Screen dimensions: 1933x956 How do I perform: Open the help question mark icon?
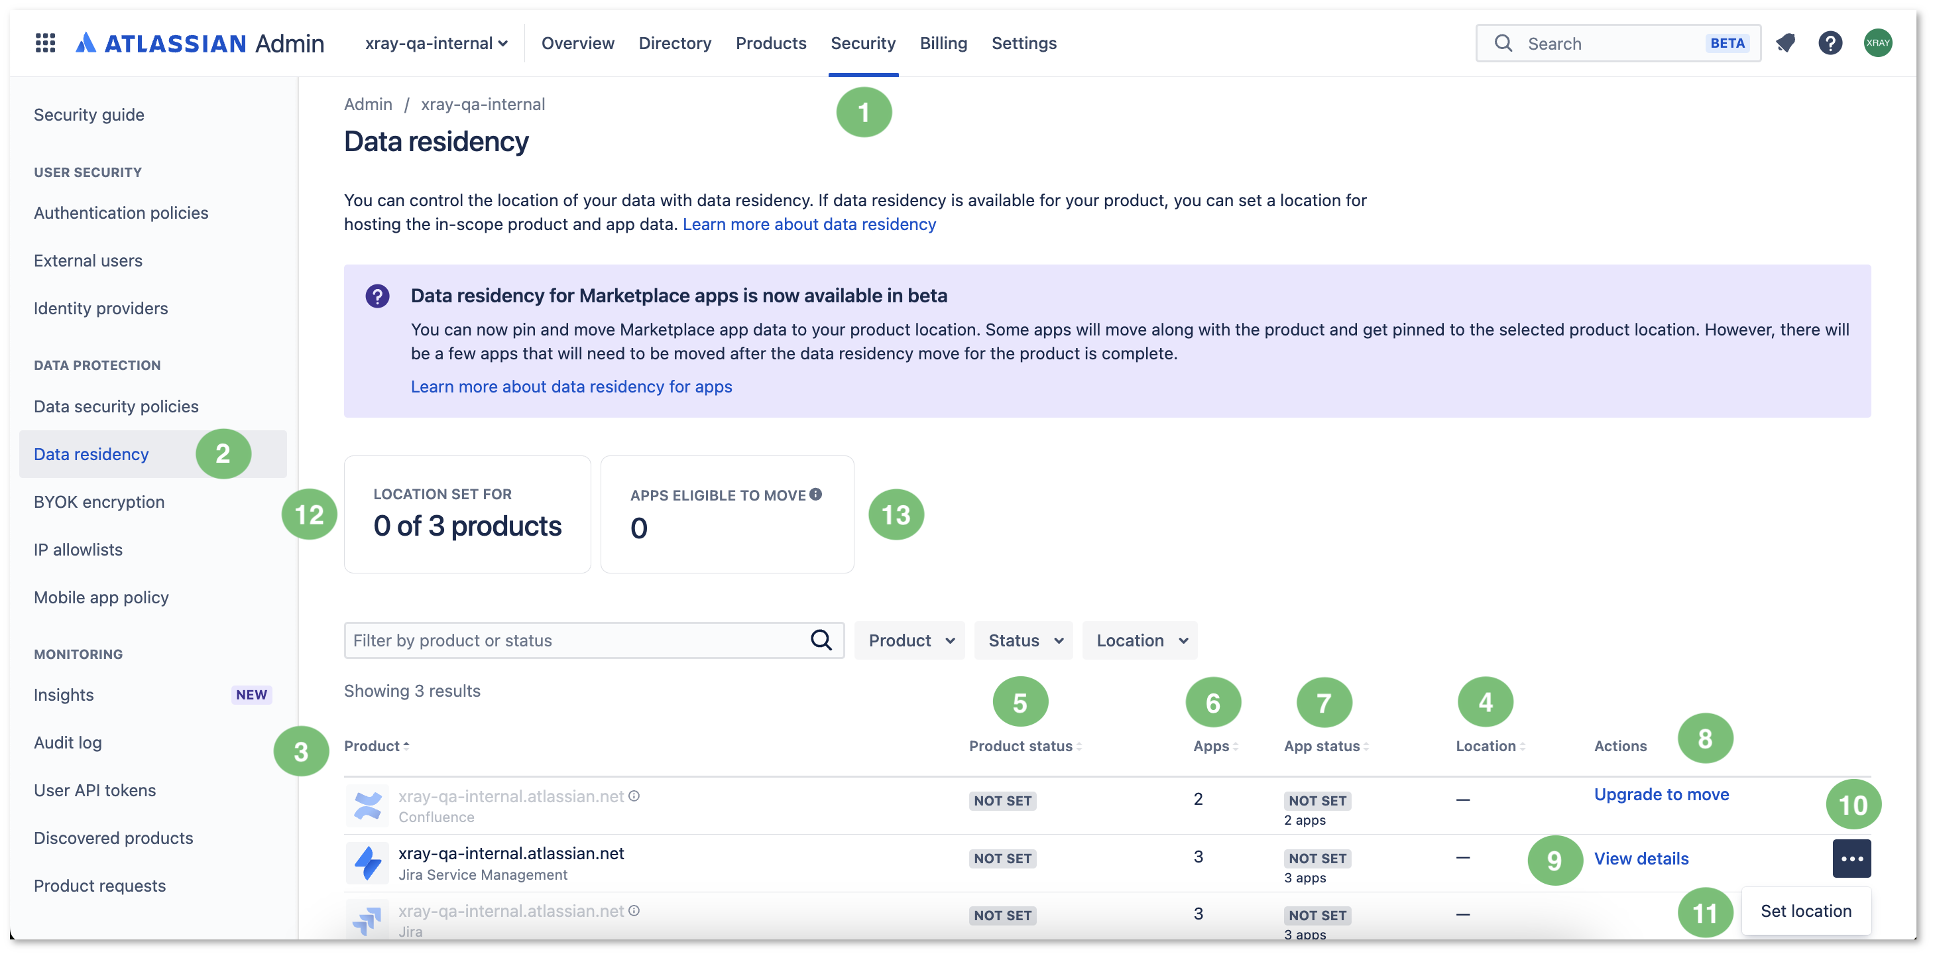pyautogui.click(x=1831, y=44)
